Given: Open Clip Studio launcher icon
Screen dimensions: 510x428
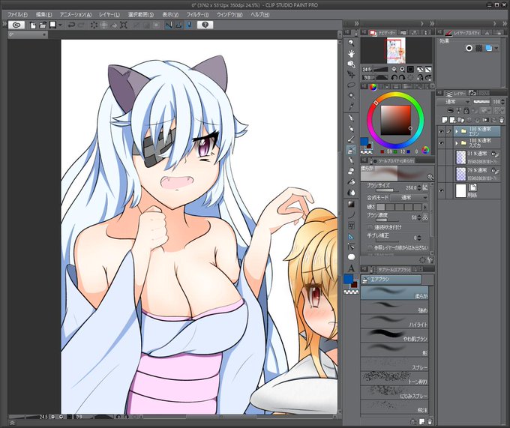Looking at the screenshot, I should 16,25.
